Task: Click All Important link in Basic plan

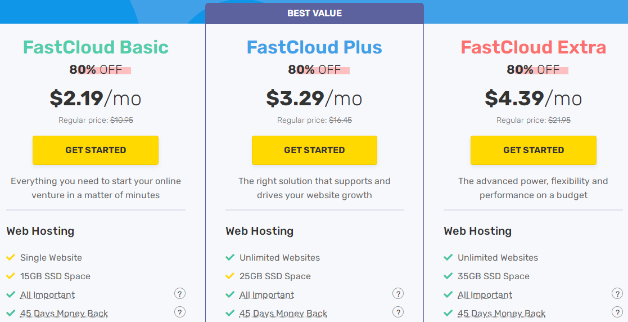Action: point(47,295)
